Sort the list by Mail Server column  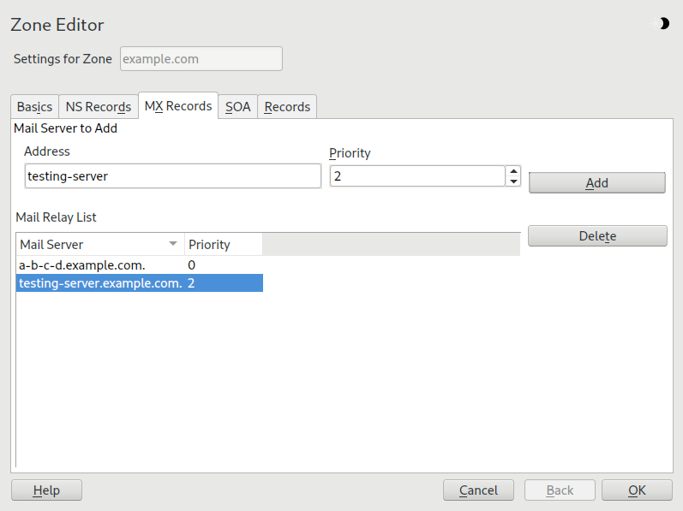tap(99, 245)
